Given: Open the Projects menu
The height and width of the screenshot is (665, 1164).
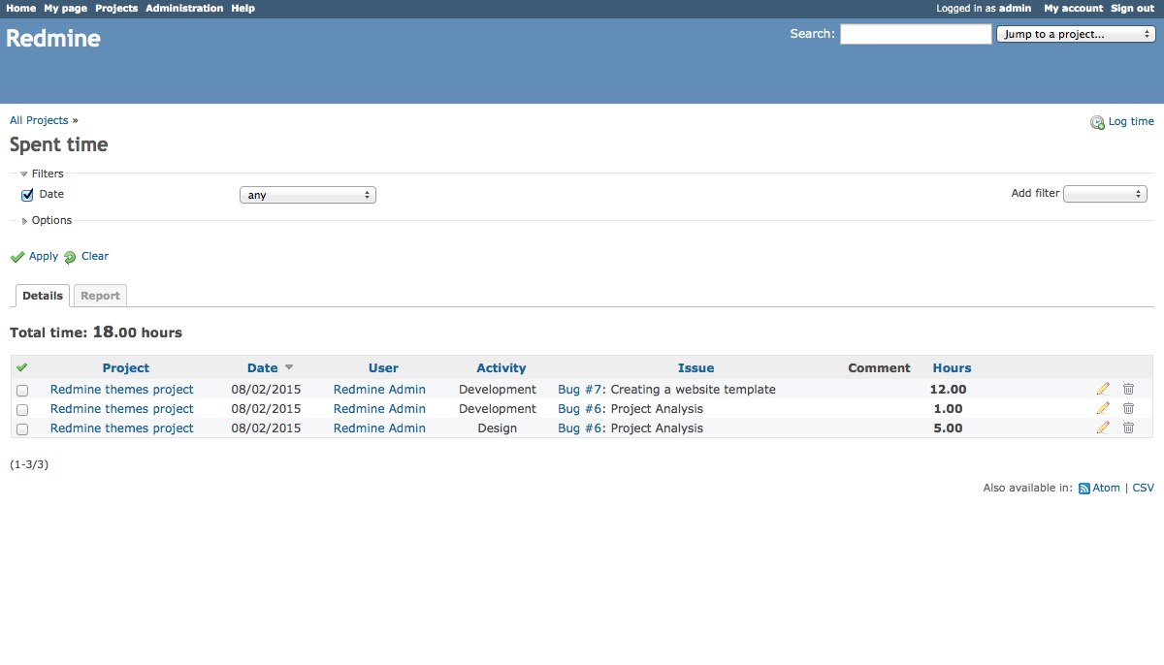Looking at the screenshot, I should (116, 8).
